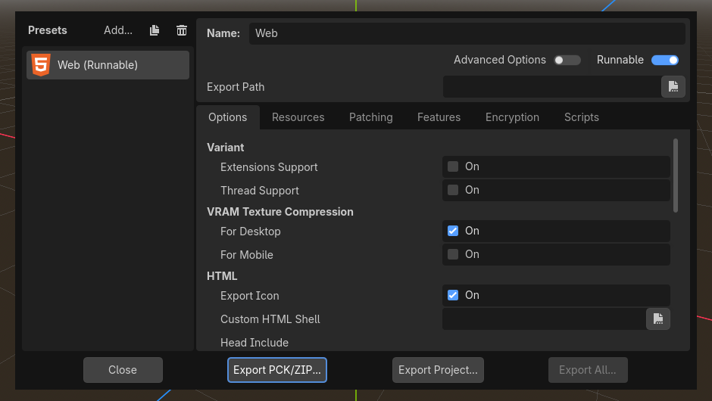Click the HTML section heading
The image size is (712, 401).
coord(222,276)
